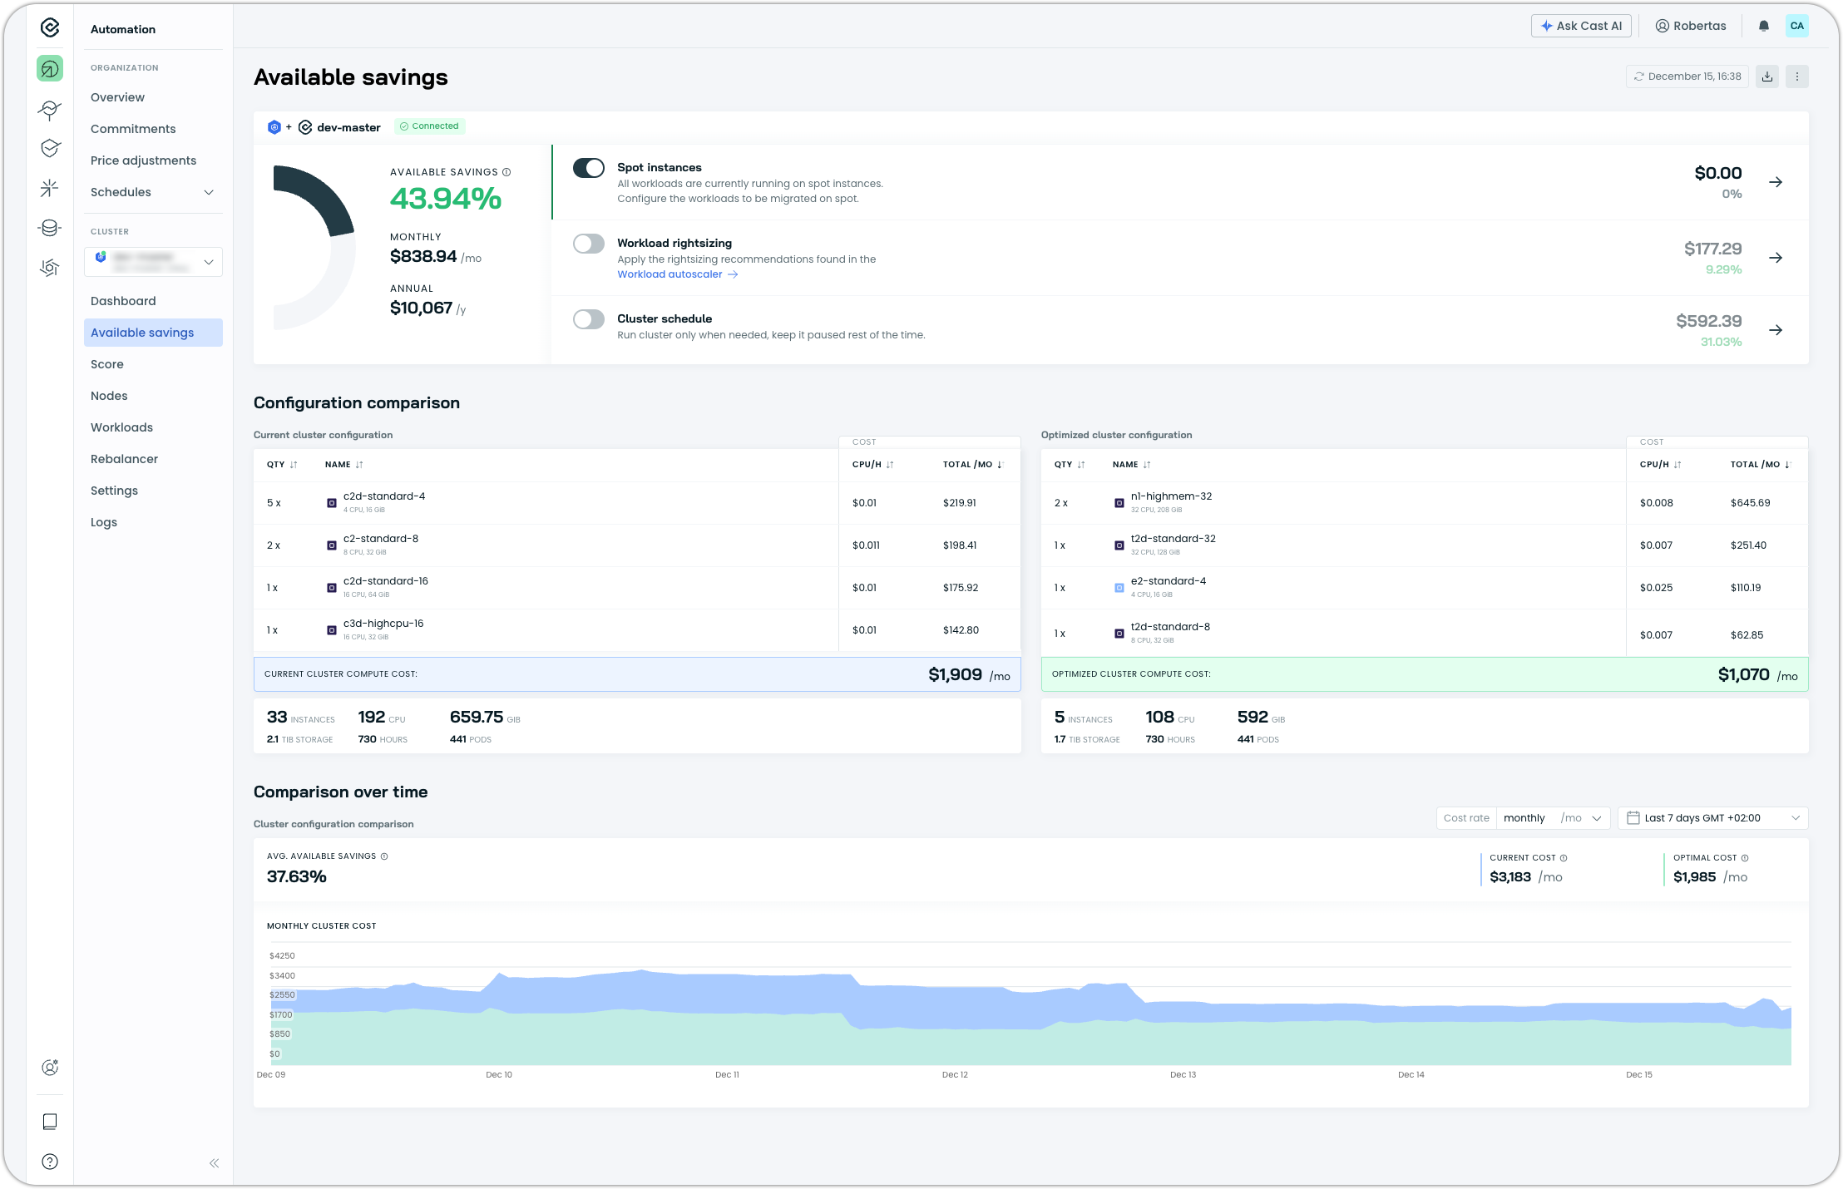Image resolution: width=1843 pixels, height=1189 pixels.
Task: Collapse the sidebar with double chevron
Action: (x=214, y=1163)
